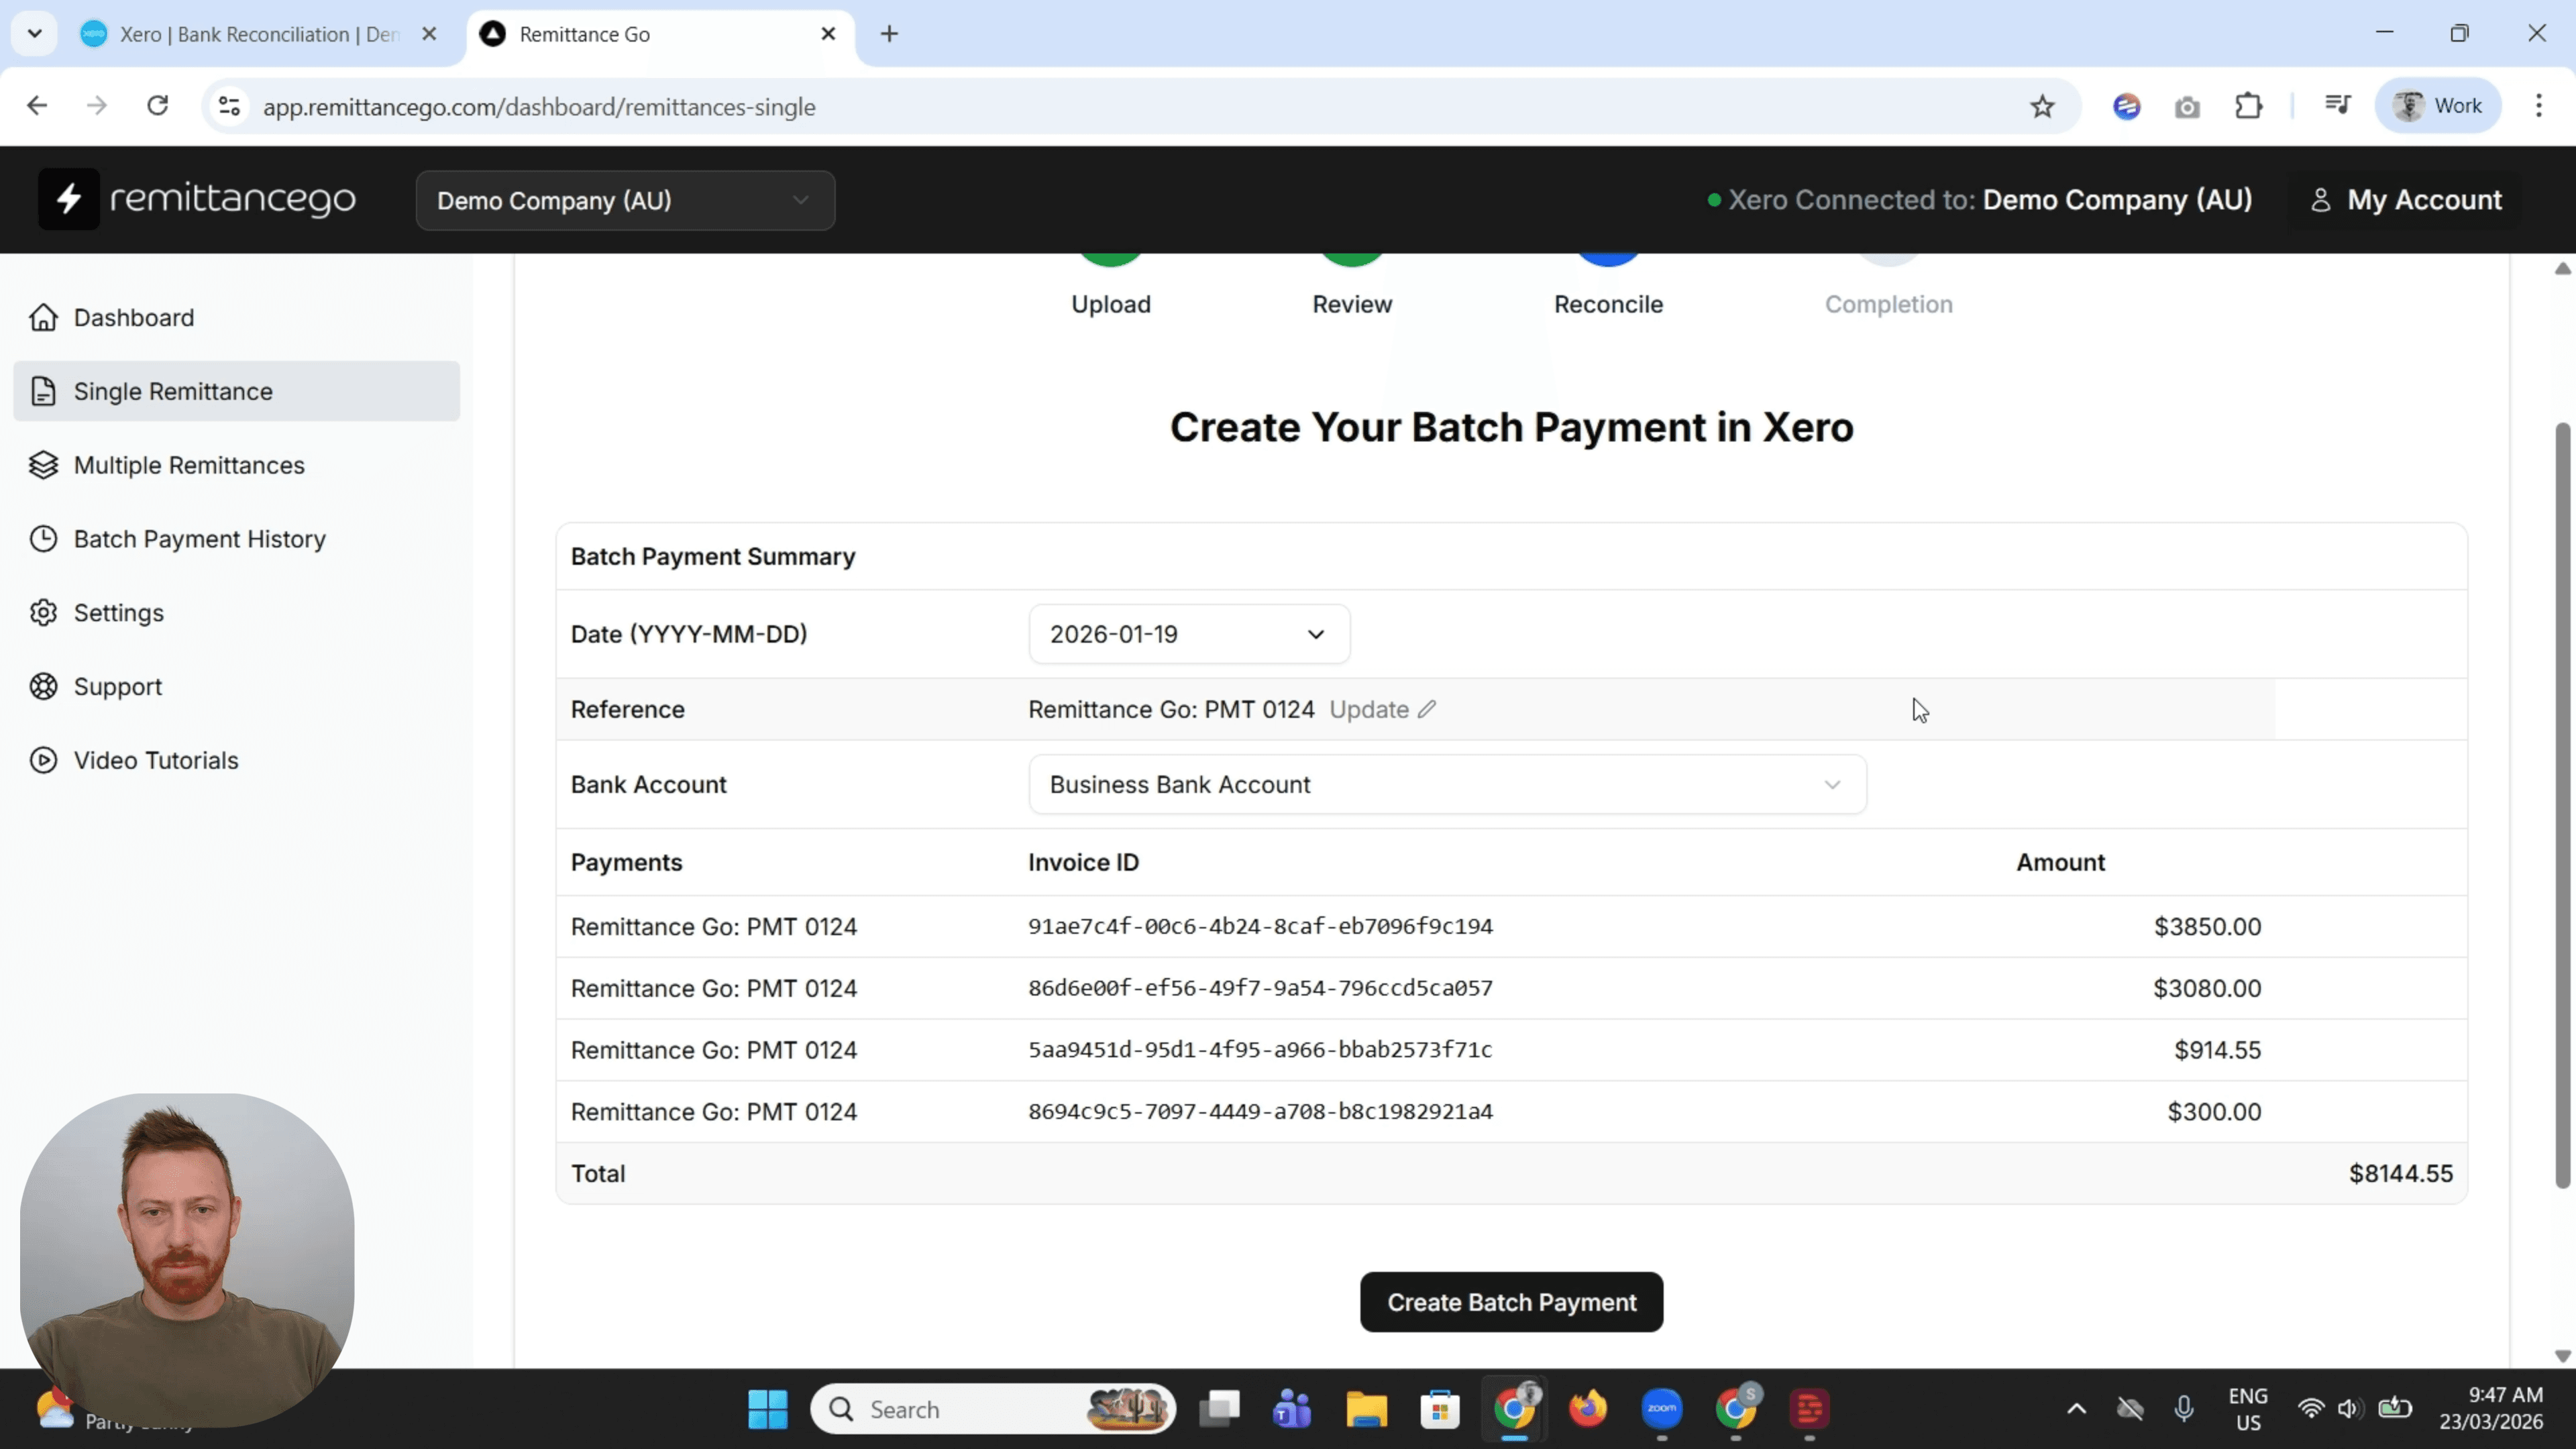Click the Completion step label
The width and height of the screenshot is (2576, 1449).
(1888, 304)
